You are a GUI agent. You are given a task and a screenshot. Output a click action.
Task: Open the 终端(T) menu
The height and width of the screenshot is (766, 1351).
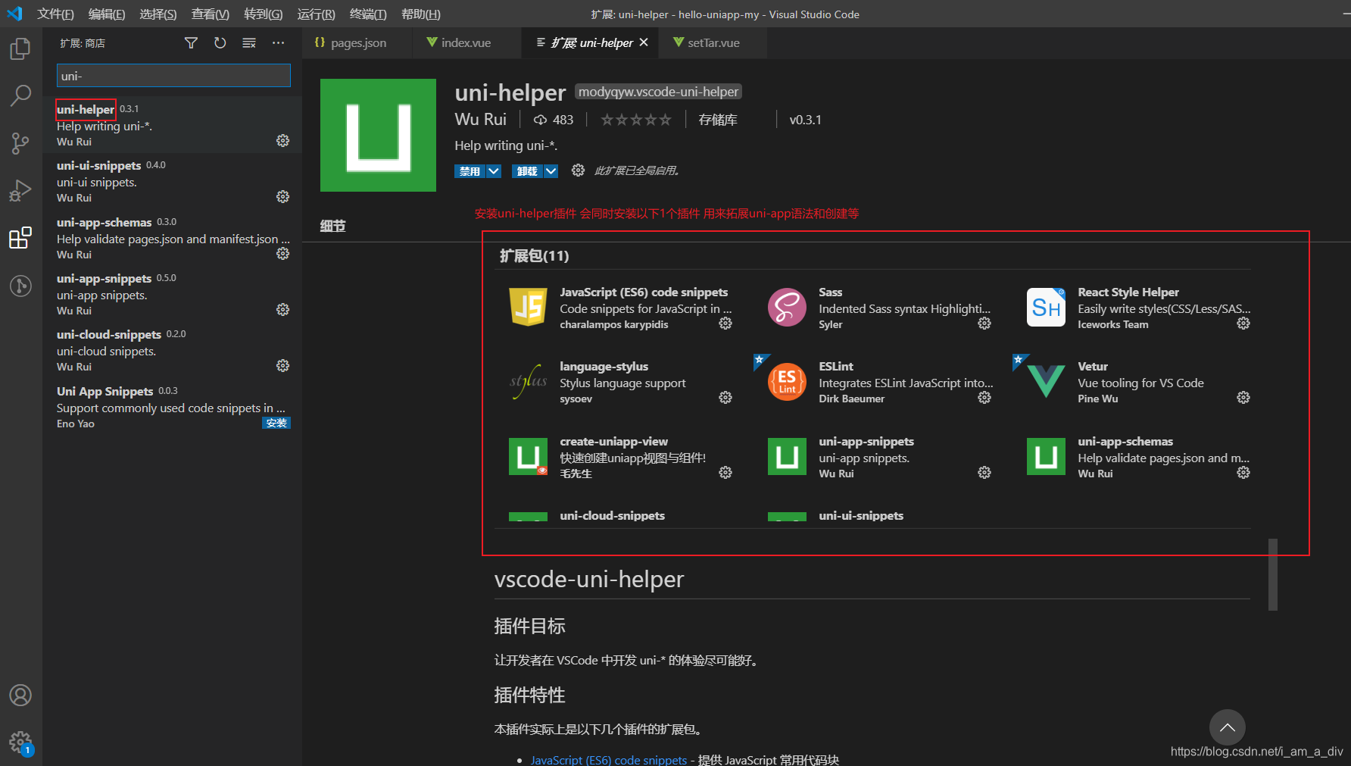click(x=368, y=14)
